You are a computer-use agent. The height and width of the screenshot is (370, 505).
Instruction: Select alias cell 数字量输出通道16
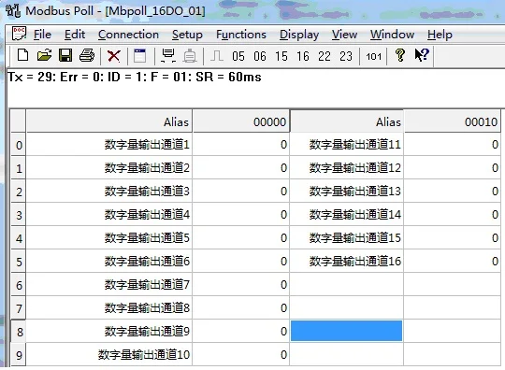pos(347,261)
